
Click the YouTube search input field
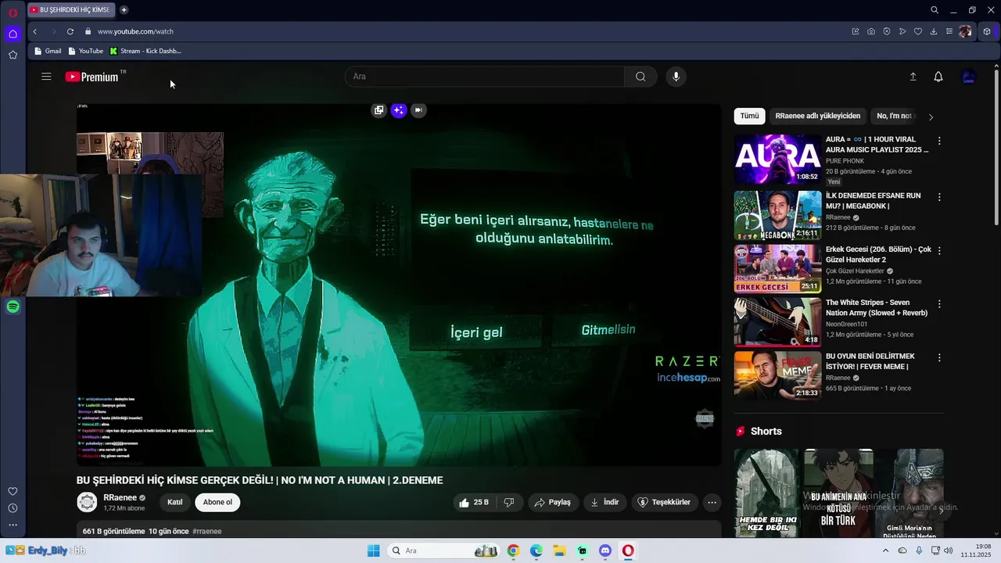click(485, 77)
